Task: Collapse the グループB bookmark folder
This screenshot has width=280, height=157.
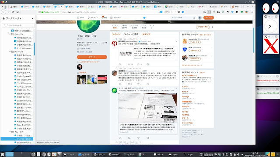Action: tap(10, 51)
